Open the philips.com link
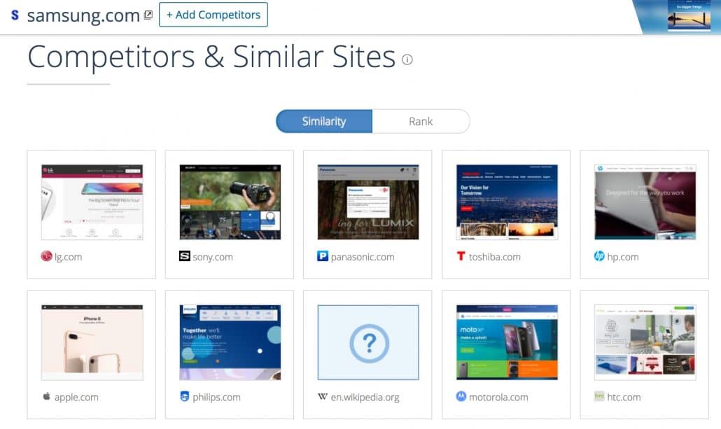The image size is (721, 429). pos(216,398)
